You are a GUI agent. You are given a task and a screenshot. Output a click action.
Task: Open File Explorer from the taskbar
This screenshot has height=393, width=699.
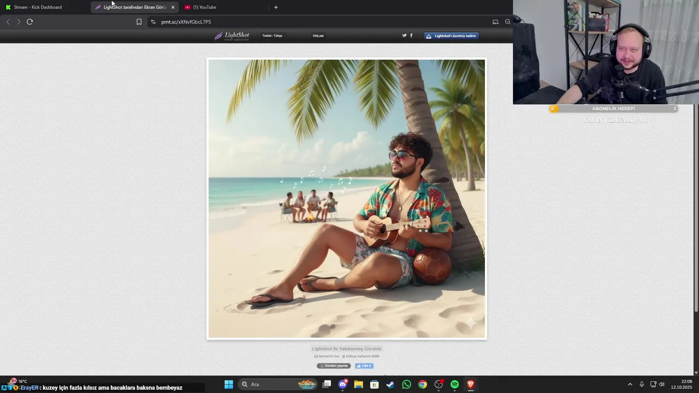[358, 384]
